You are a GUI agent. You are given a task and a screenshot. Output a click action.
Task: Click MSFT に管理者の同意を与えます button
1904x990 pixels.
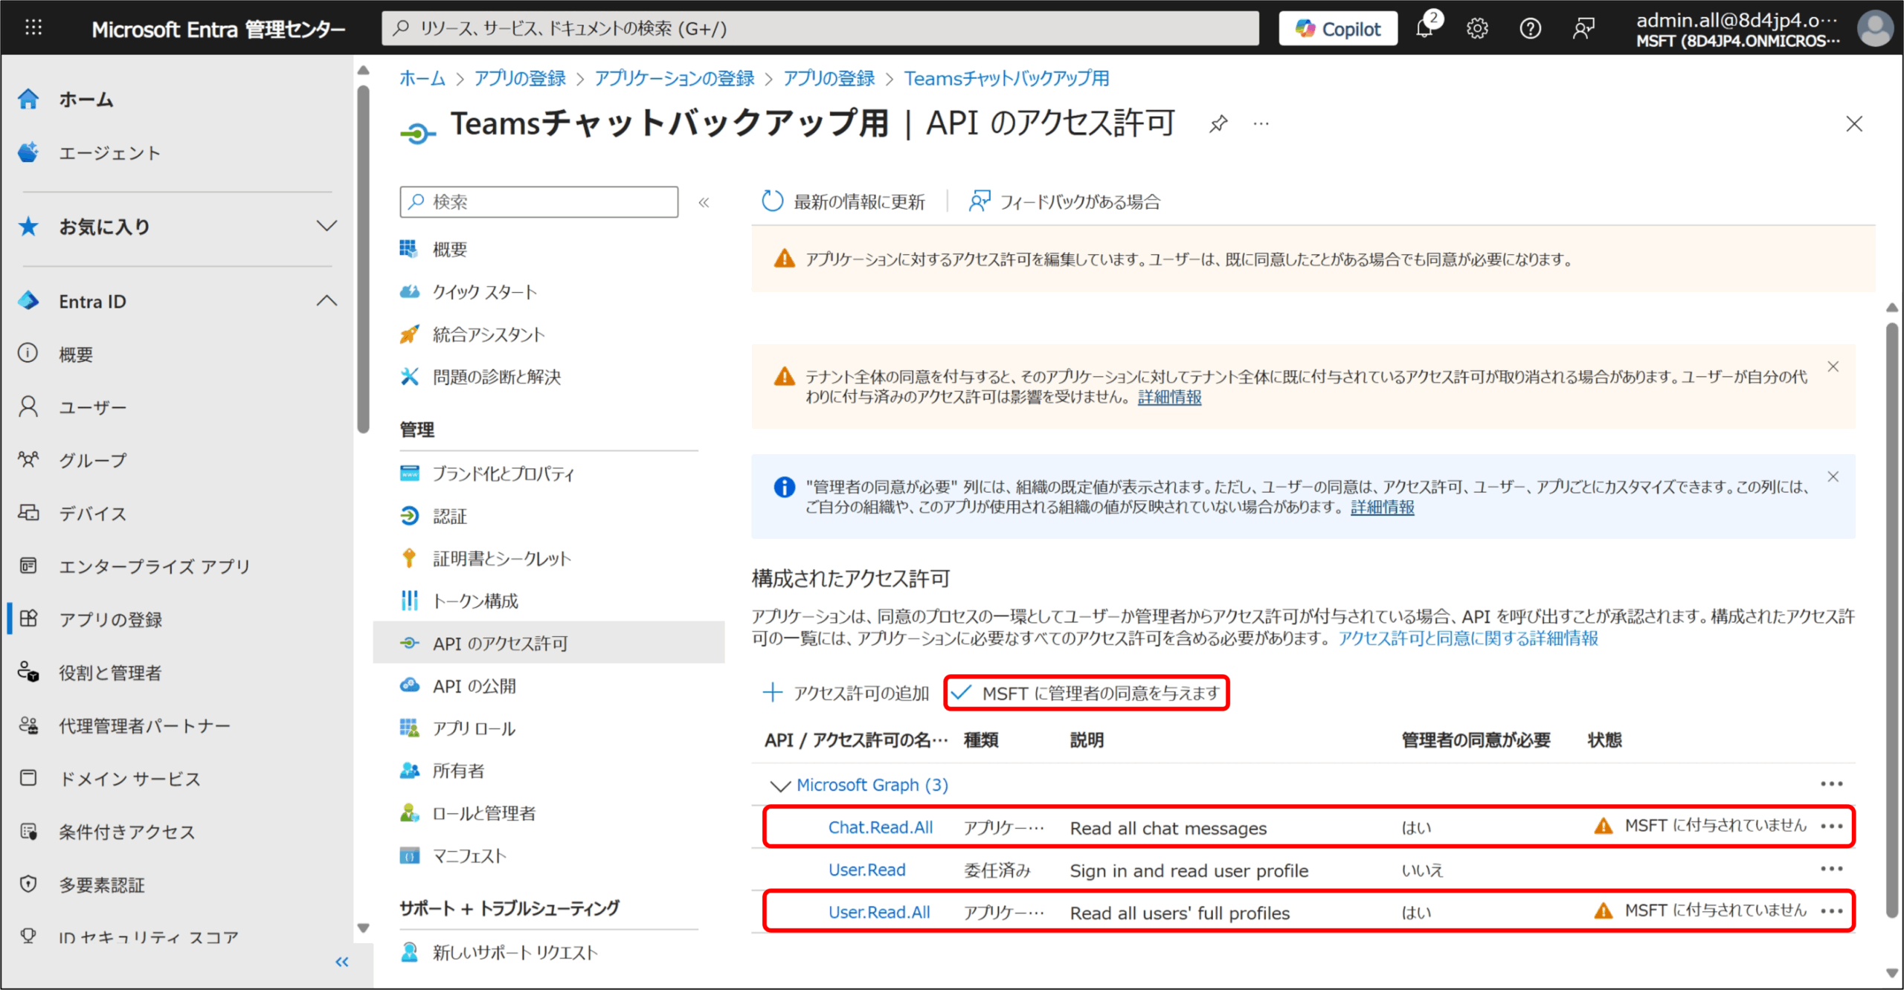pyautogui.click(x=1087, y=693)
